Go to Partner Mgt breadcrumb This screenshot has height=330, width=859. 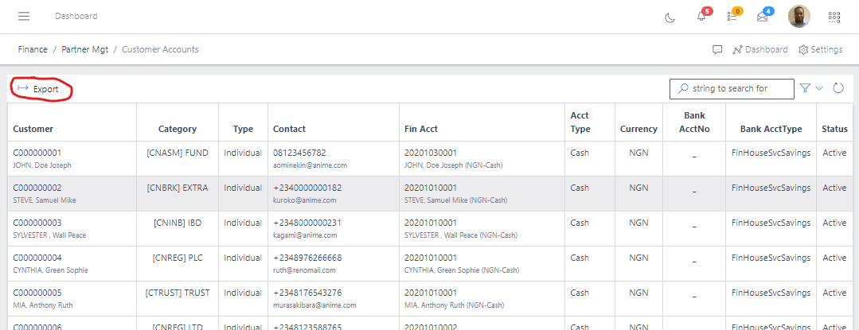(x=85, y=49)
